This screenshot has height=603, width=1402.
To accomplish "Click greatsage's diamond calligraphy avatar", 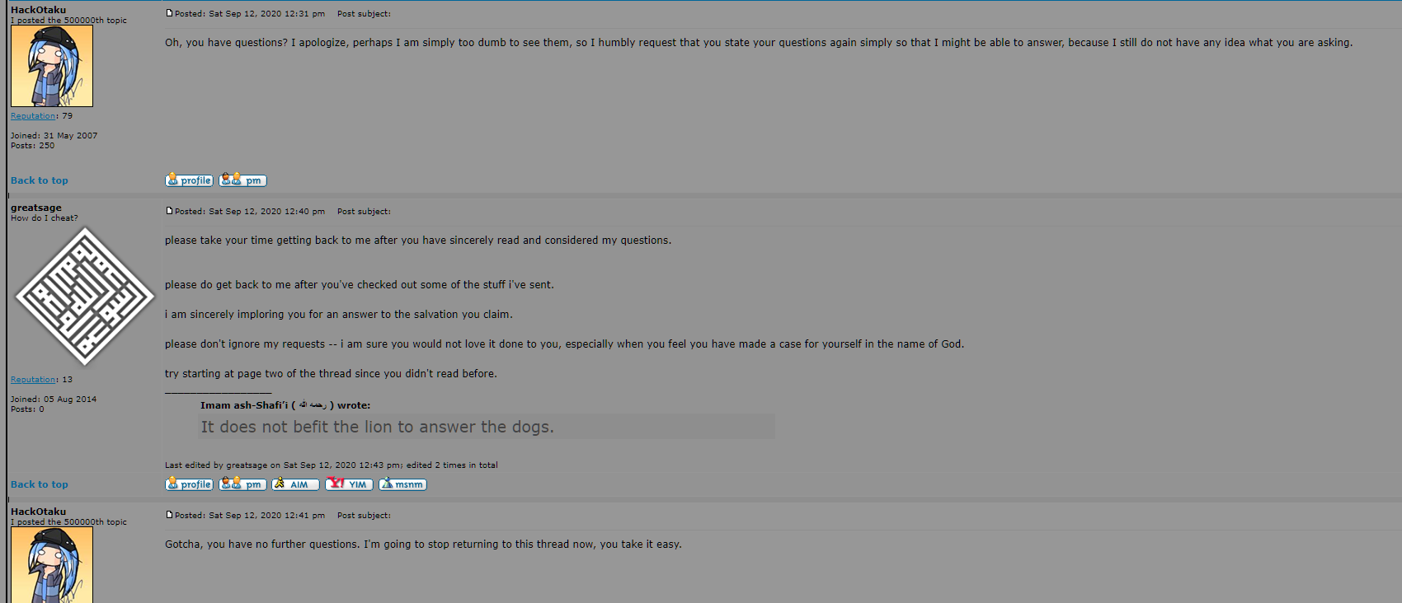I will click(x=85, y=297).
